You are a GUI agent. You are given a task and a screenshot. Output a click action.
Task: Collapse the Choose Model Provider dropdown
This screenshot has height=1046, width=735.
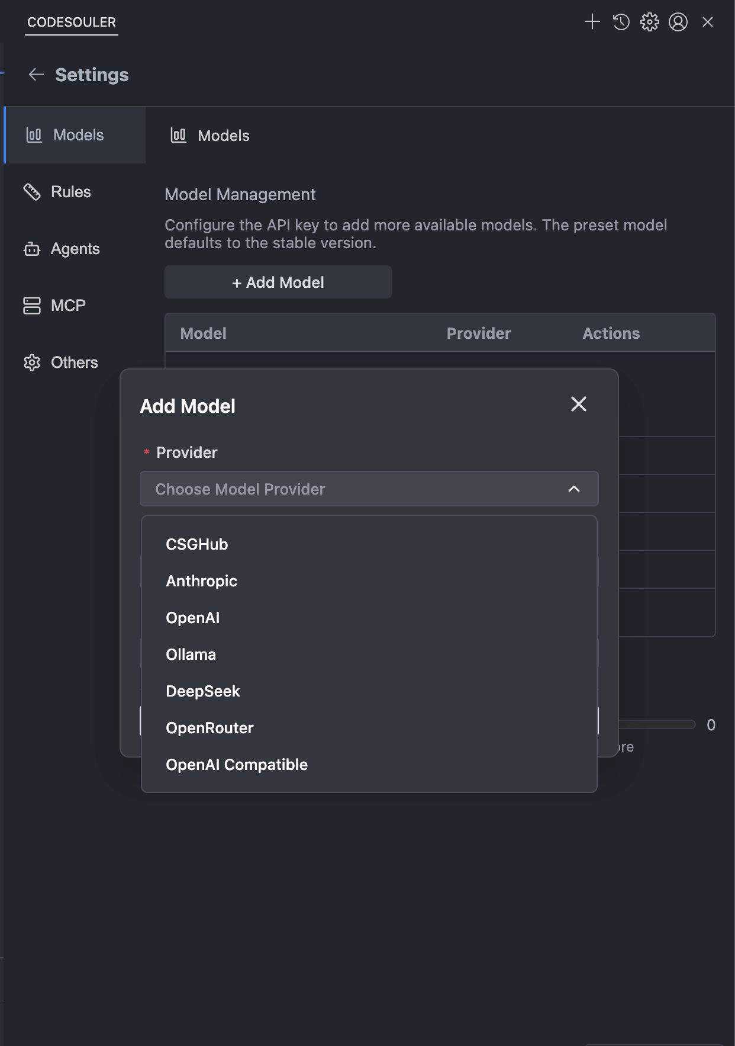(x=573, y=489)
